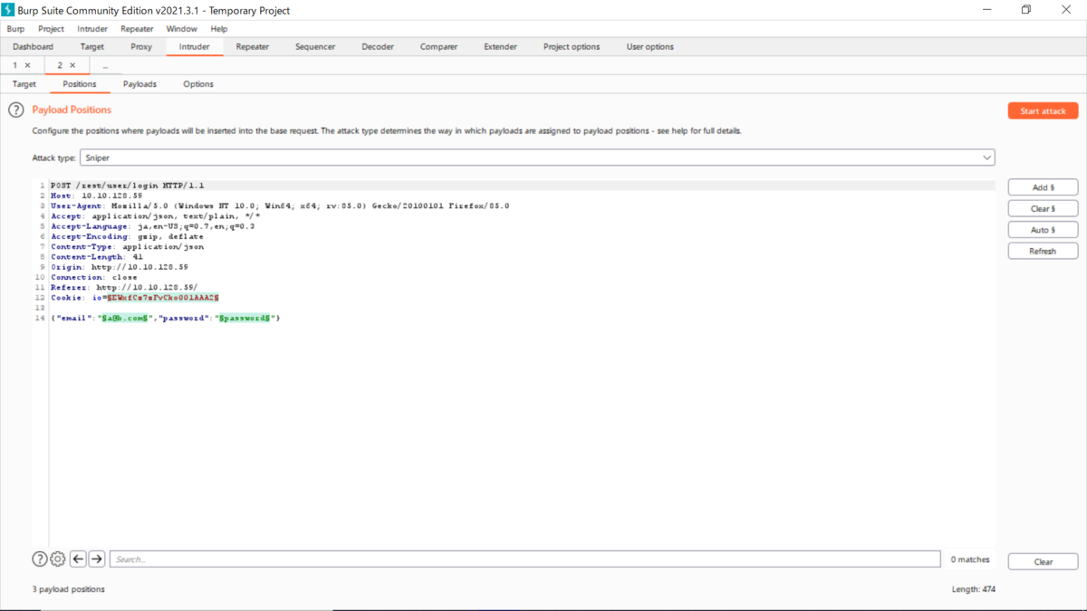1087x611 pixels.
Task: Go to the previous search match arrow
Action: (x=78, y=559)
